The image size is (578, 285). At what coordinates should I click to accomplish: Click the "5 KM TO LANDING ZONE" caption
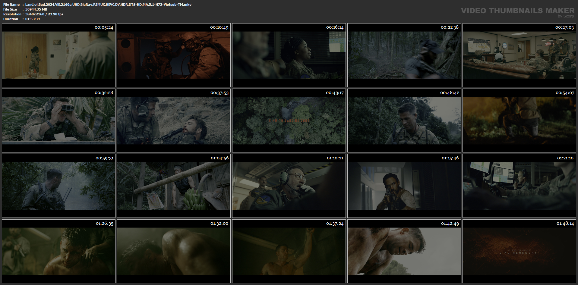click(x=289, y=121)
